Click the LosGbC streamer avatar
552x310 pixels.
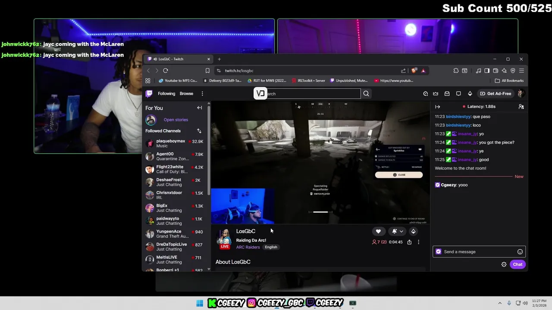[224, 238]
